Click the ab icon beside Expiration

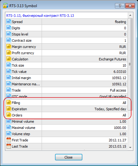[9, 109]
